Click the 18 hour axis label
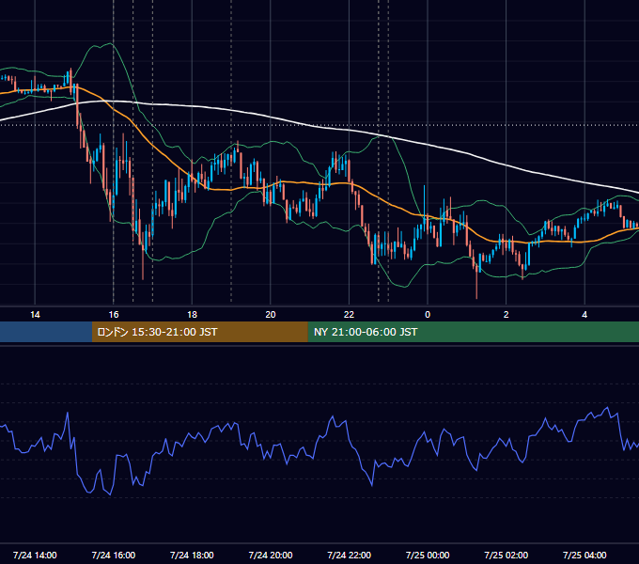The height and width of the screenshot is (564, 639). (x=192, y=315)
